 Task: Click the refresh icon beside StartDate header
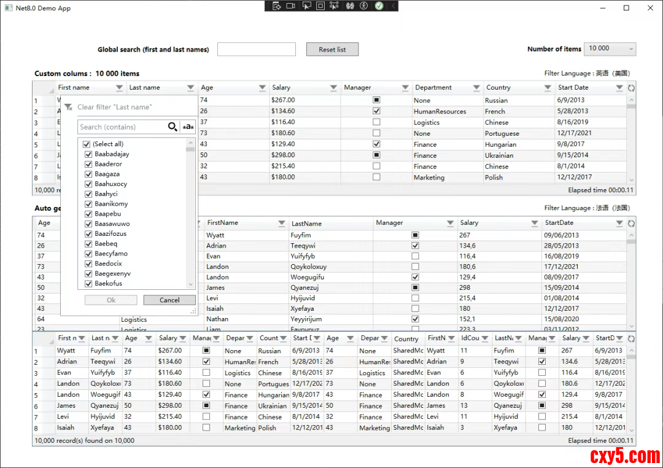(631, 223)
